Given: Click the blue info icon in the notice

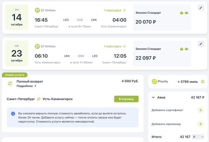Looking at the screenshot, I should pyautogui.click(x=13, y=113).
